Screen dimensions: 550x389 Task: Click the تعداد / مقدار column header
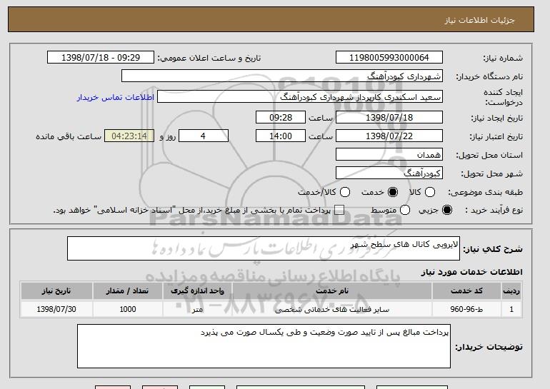tap(127, 291)
